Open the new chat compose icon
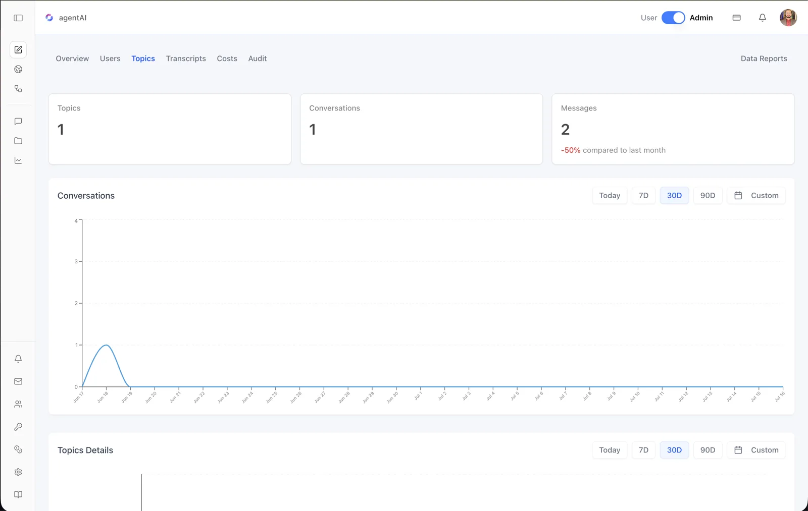Image resolution: width=808 pixels, height=511 pixels. tap(18, 49)
